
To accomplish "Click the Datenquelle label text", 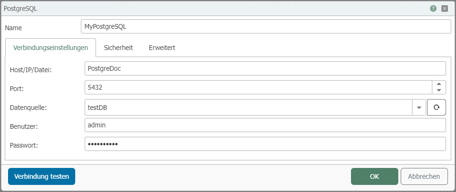I will point(28,108).
